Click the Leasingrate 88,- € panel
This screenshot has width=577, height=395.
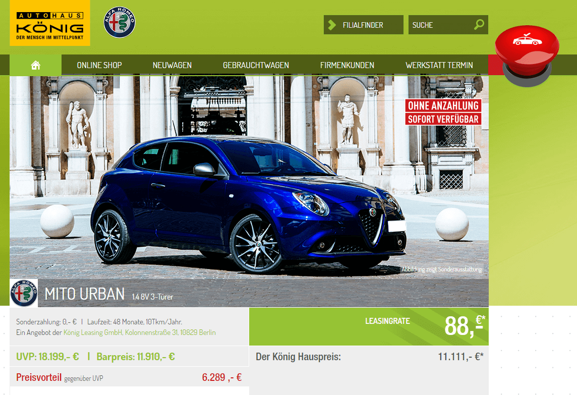coord(369,326)
